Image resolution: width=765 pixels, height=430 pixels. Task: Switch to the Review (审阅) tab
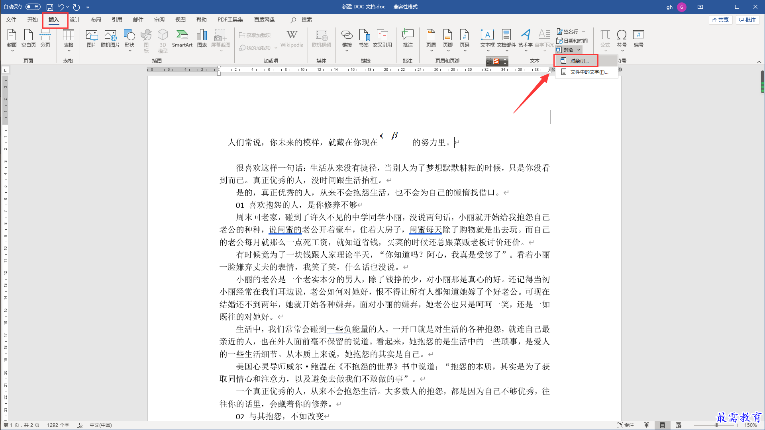point(159,20)
